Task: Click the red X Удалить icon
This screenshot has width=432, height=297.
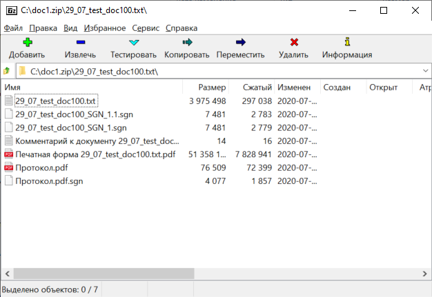Action: [x=294, y=42]
